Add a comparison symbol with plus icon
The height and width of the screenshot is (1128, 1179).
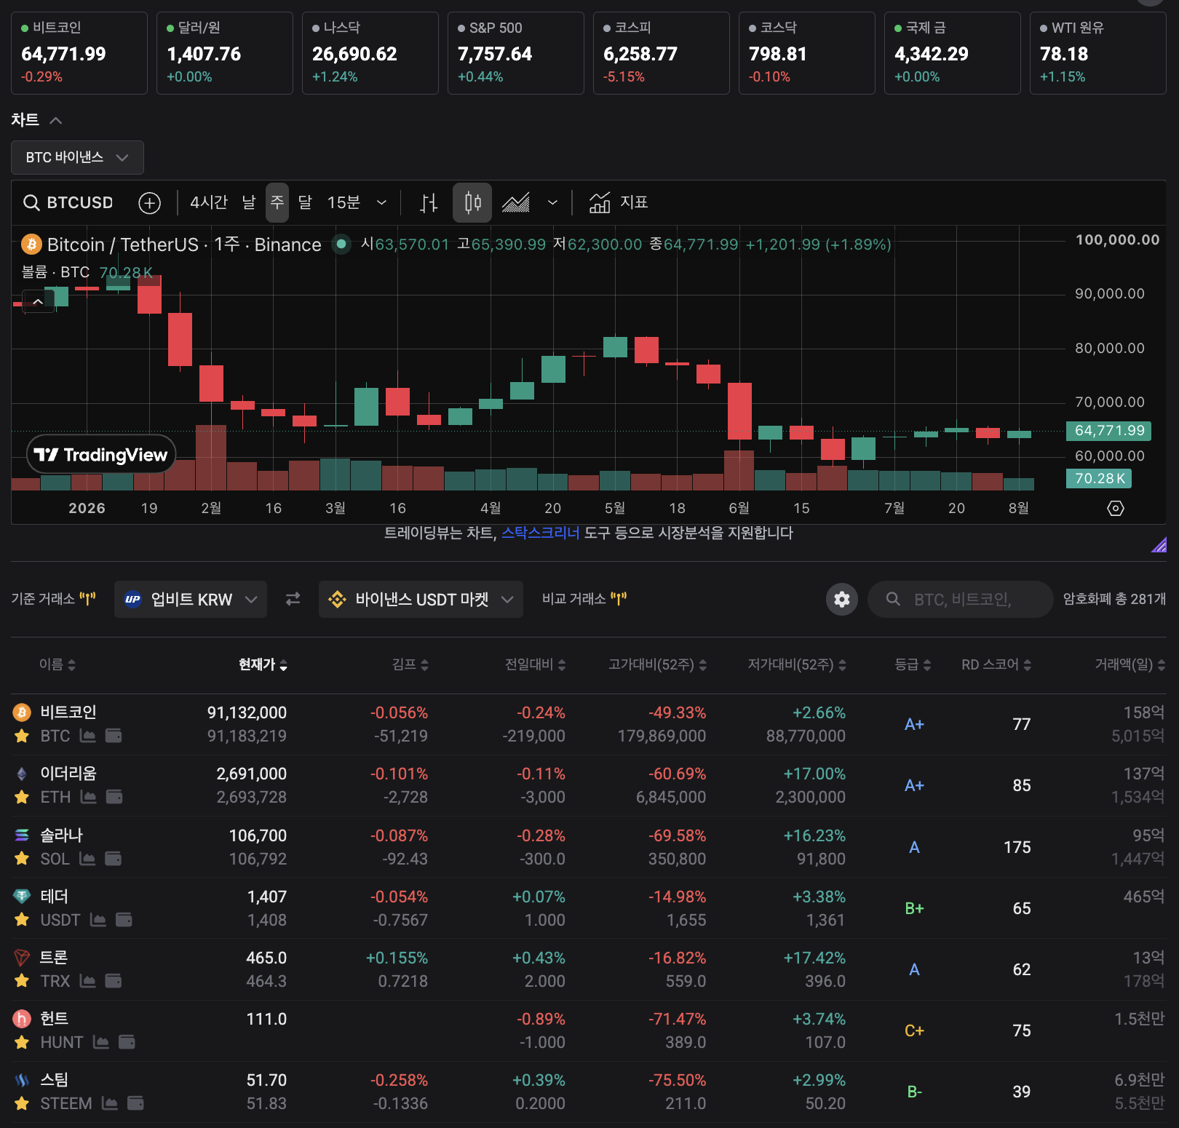click(x=150, y=203)
